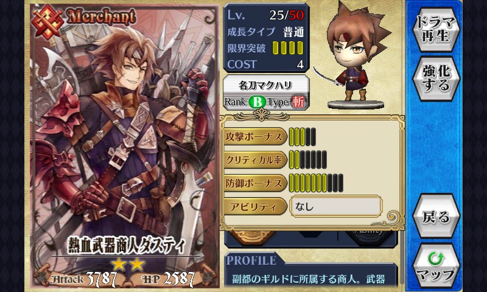Tap the 強化する hexagon button
The image size is (487, 292).
[x=436, y=79]
